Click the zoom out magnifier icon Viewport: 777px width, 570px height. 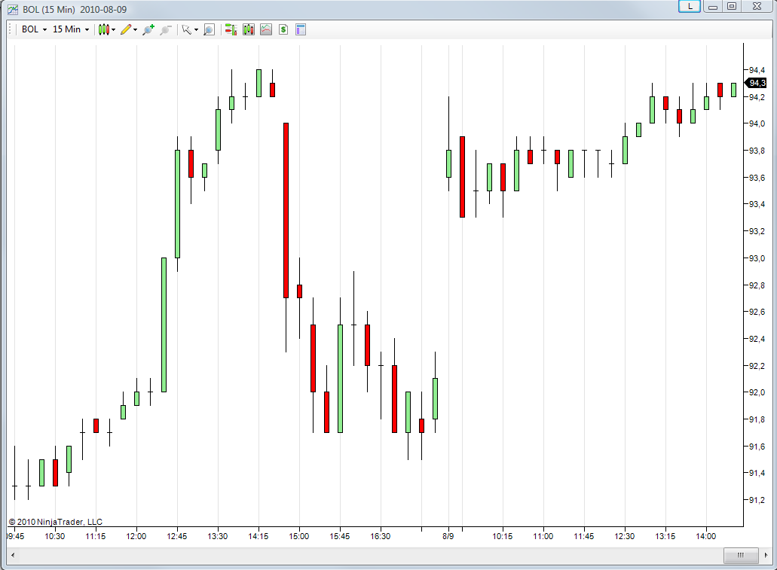166,29
